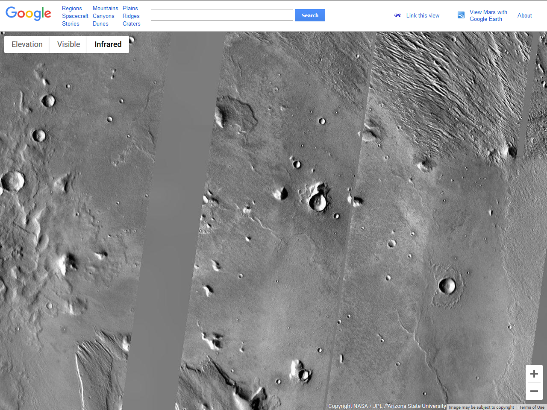The width and height of the screenshot is (547, 410).
Task: Open the Craters category link
Action: (x=132, y=23)
